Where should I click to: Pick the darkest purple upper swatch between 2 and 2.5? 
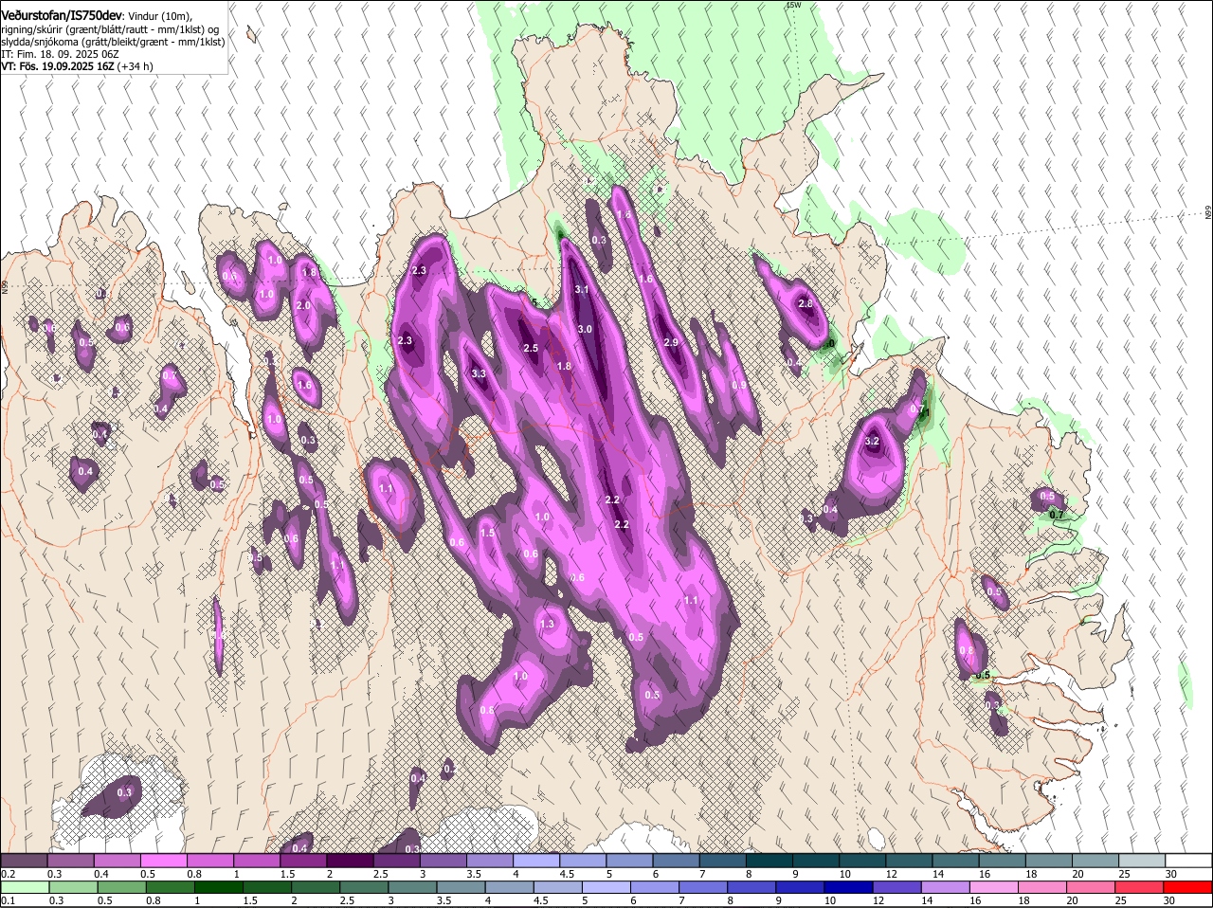pos(350,860)
